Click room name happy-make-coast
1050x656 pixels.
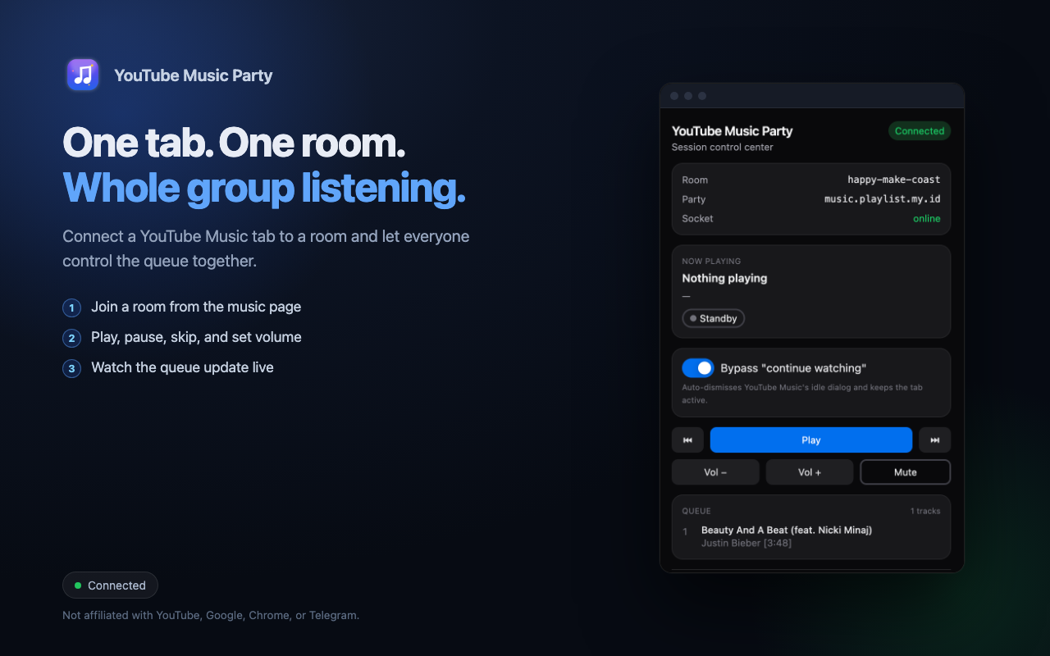click(893, 180)
